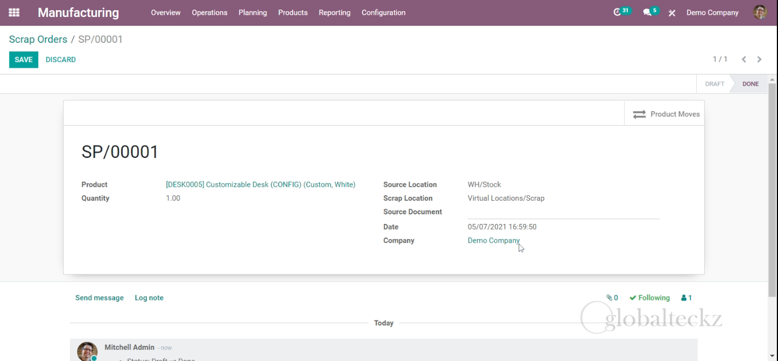Click the Source Document input field

[564, 212]
